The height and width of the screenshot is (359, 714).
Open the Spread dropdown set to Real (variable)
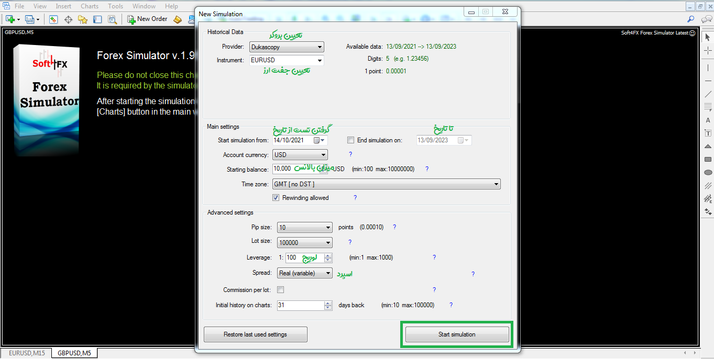pos(304,273)
